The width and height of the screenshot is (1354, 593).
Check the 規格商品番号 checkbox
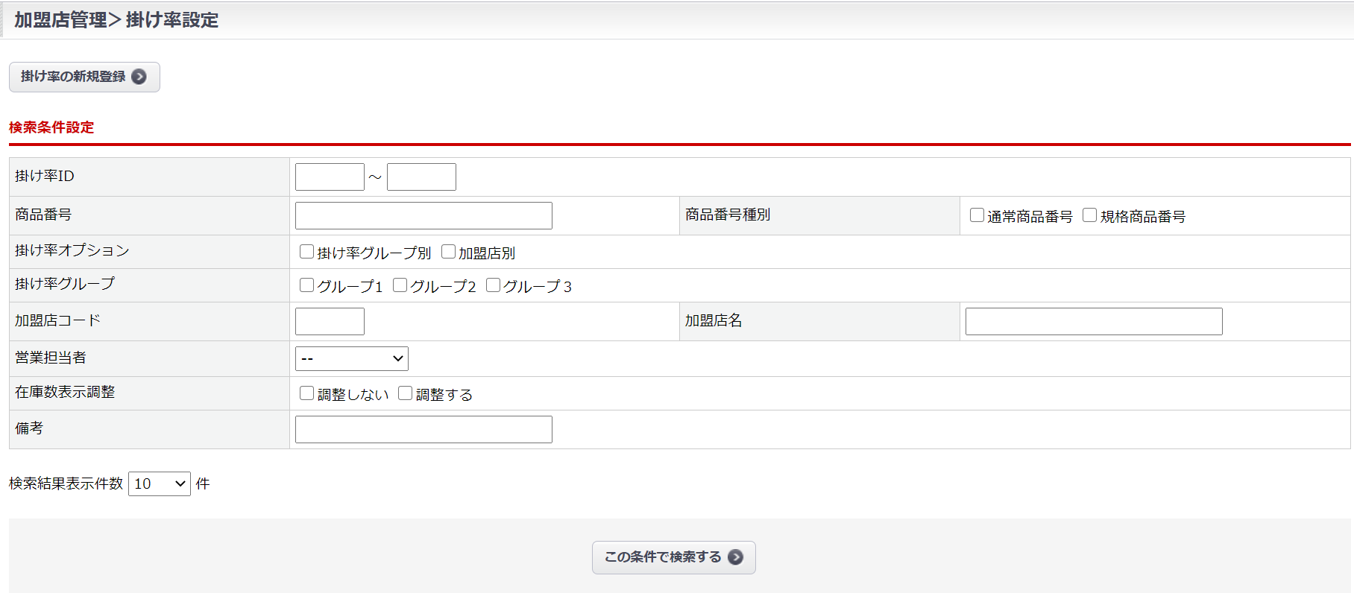pos(1089,215)
